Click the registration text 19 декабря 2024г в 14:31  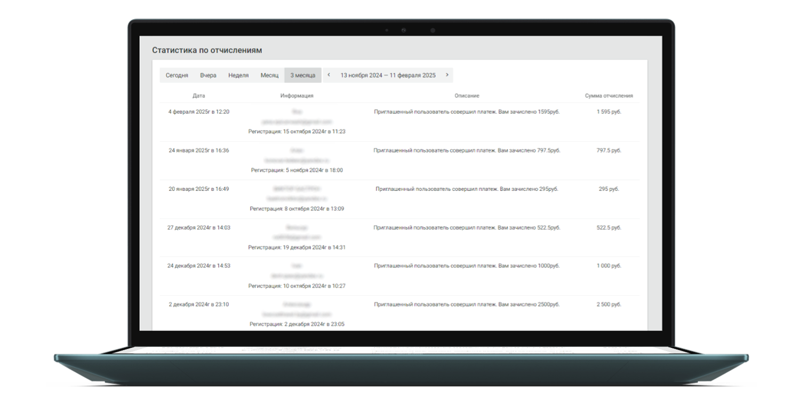click(297, 248)
